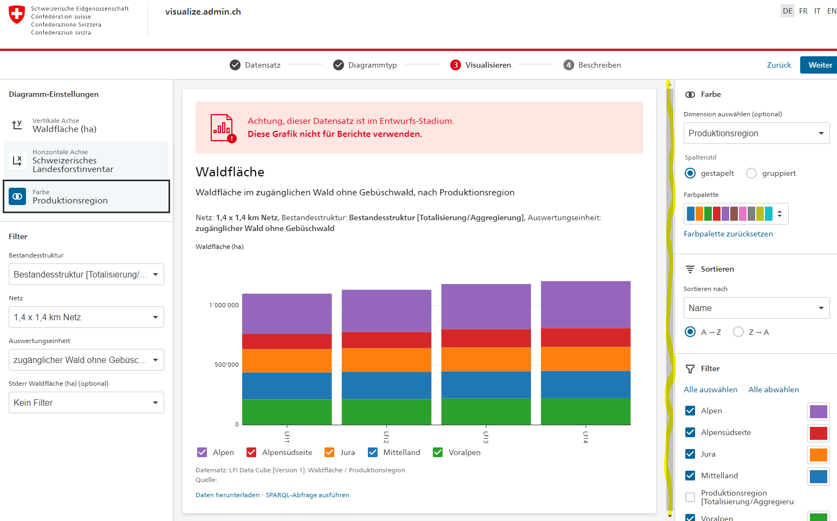Open the Farbpalette selector
The height and width of the screenshot is (521, 837).
click(x=736, y=214)
